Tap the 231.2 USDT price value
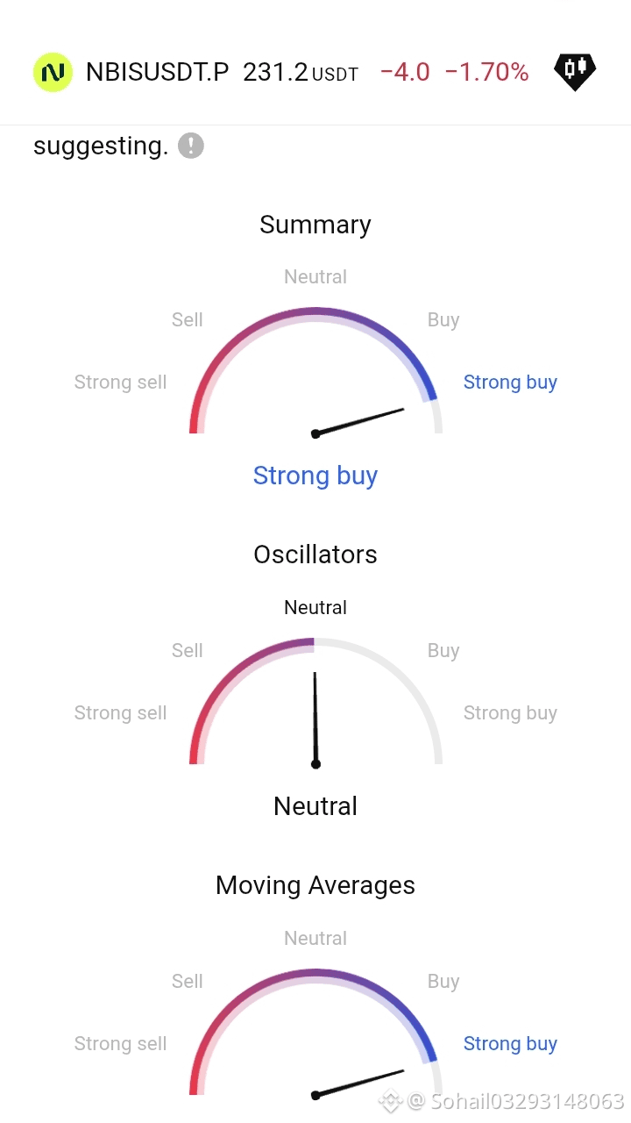 point(301,72)
